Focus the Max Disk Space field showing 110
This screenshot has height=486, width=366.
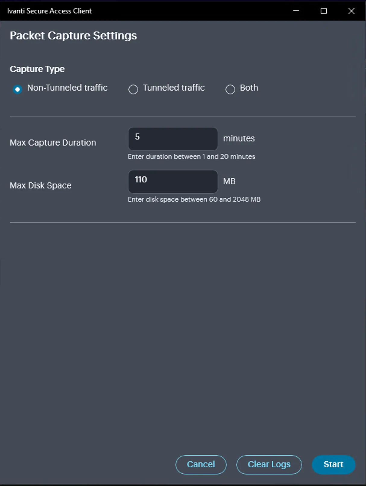pyautogui.click(x=173, y=182)
